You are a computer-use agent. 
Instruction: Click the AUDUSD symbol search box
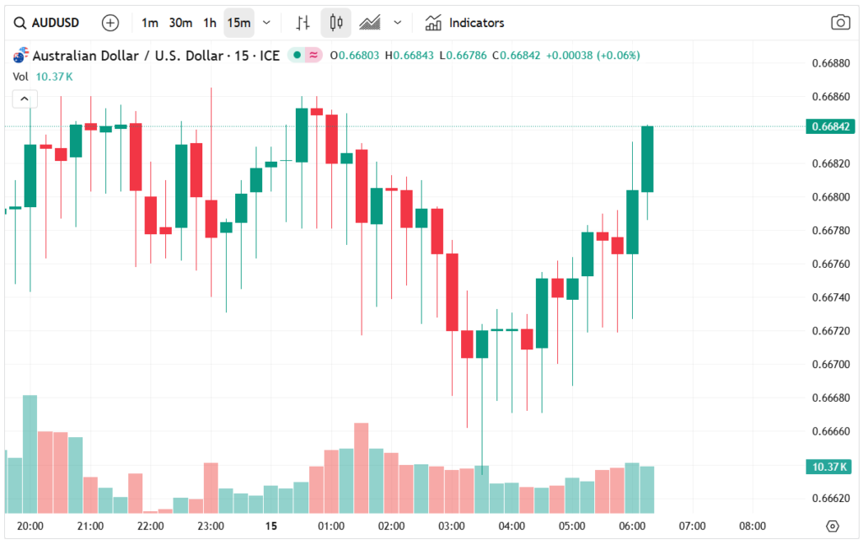(47, 23)
